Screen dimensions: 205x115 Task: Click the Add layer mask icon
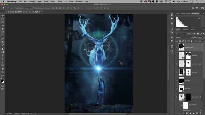tap(187, 113)
